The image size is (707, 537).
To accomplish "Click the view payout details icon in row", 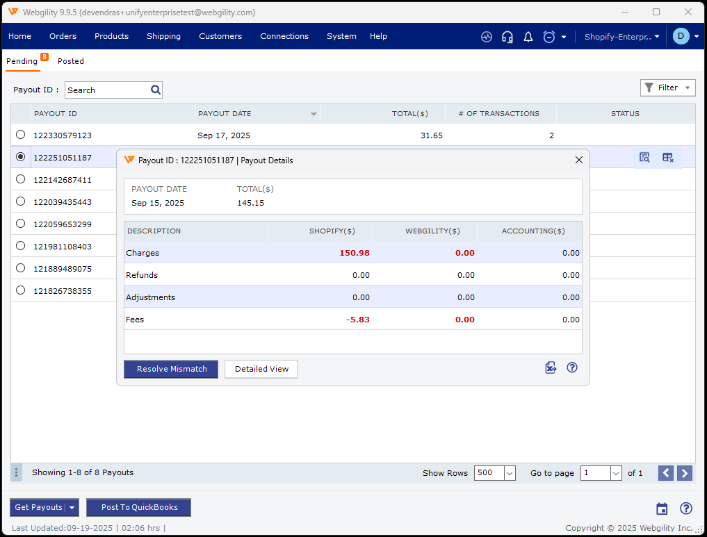I will (x=644, y=158).
